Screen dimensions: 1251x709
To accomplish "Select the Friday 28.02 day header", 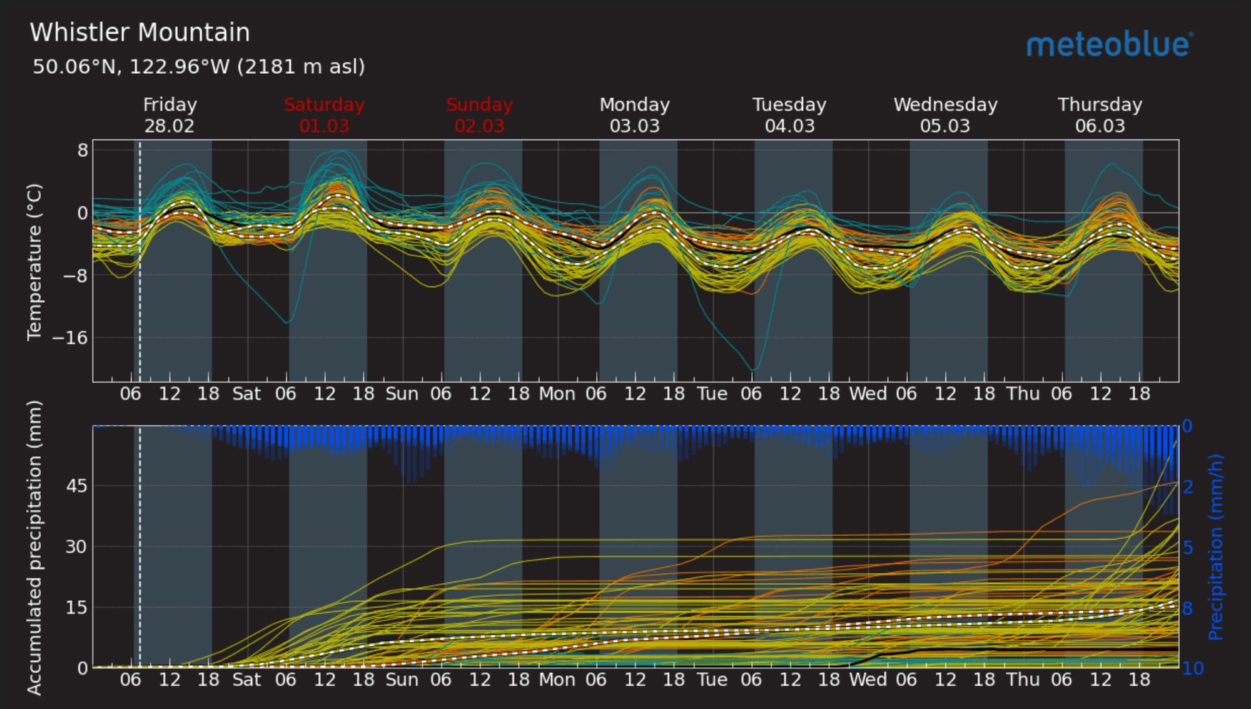I will (170, 115).
